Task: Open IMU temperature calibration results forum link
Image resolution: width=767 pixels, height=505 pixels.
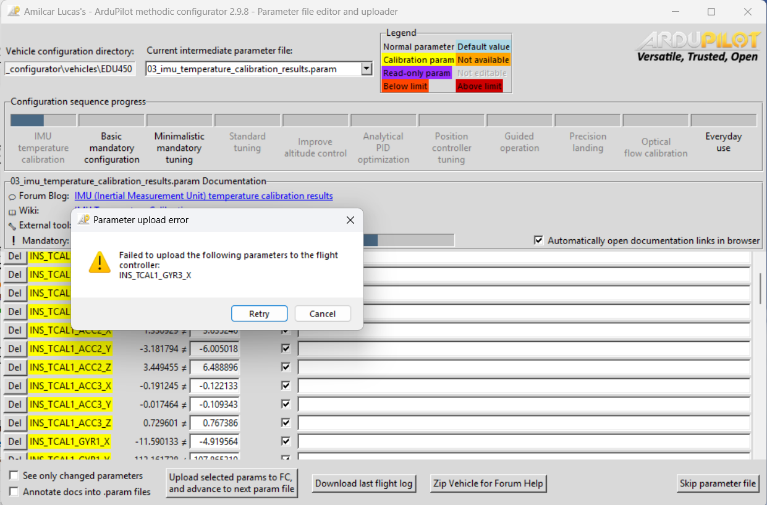Action: pyautogui.click(x=203, y=196)
